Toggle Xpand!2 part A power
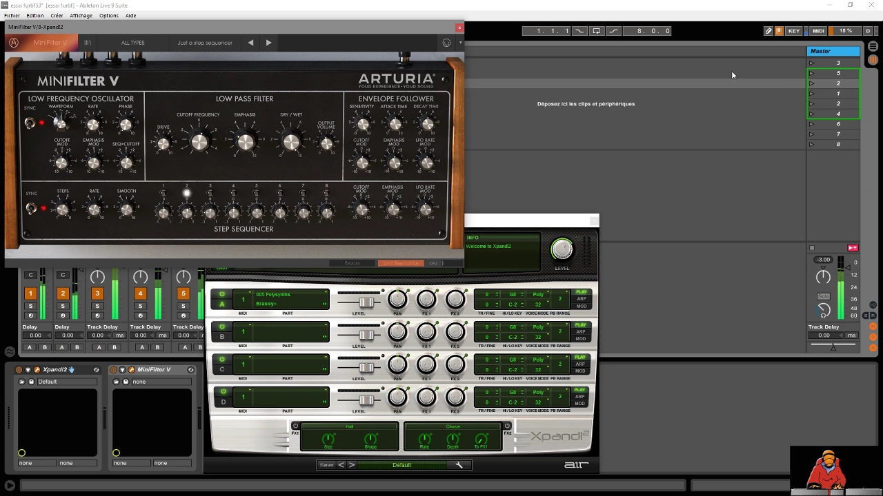This screenshot has width=883, height=496. (x=222, y=294)
